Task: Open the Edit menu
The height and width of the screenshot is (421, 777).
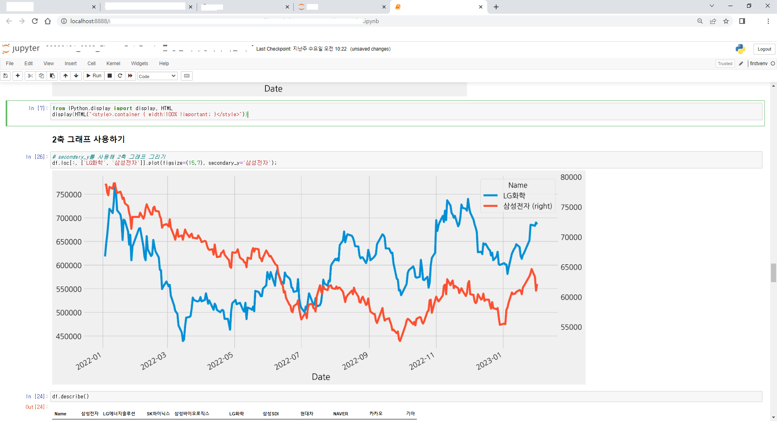Action: coord(28,64)
